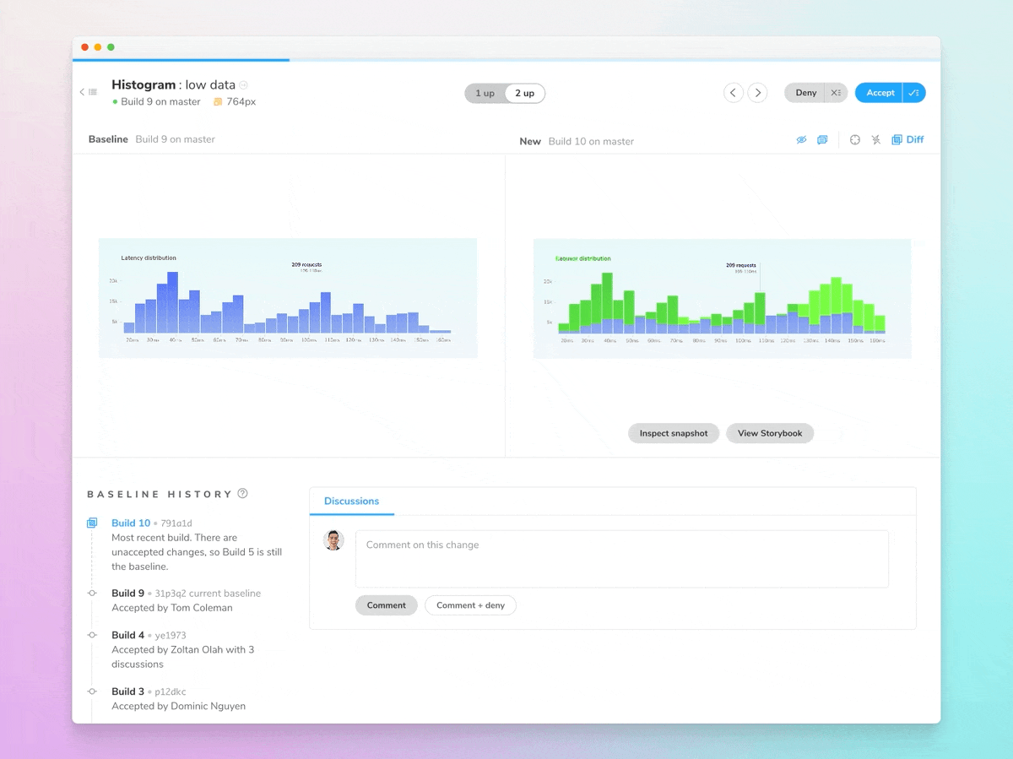Click Comment + deny button

coord(470,605)
